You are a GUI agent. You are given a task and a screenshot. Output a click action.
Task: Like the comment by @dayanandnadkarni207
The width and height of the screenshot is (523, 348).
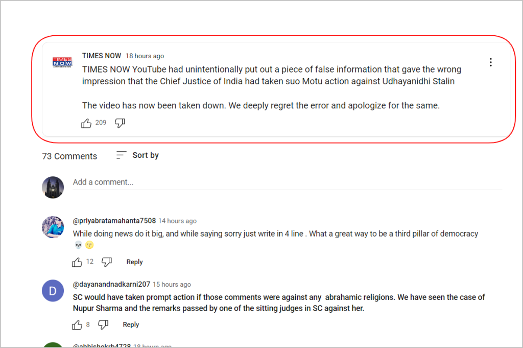tap(77, 324)
